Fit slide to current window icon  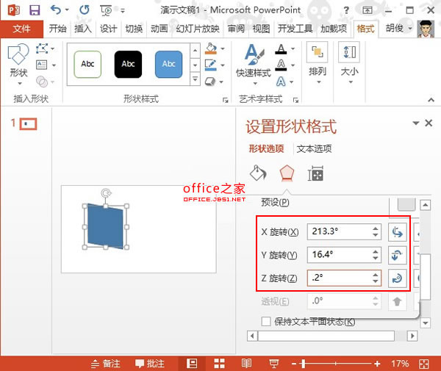[424, 364]
